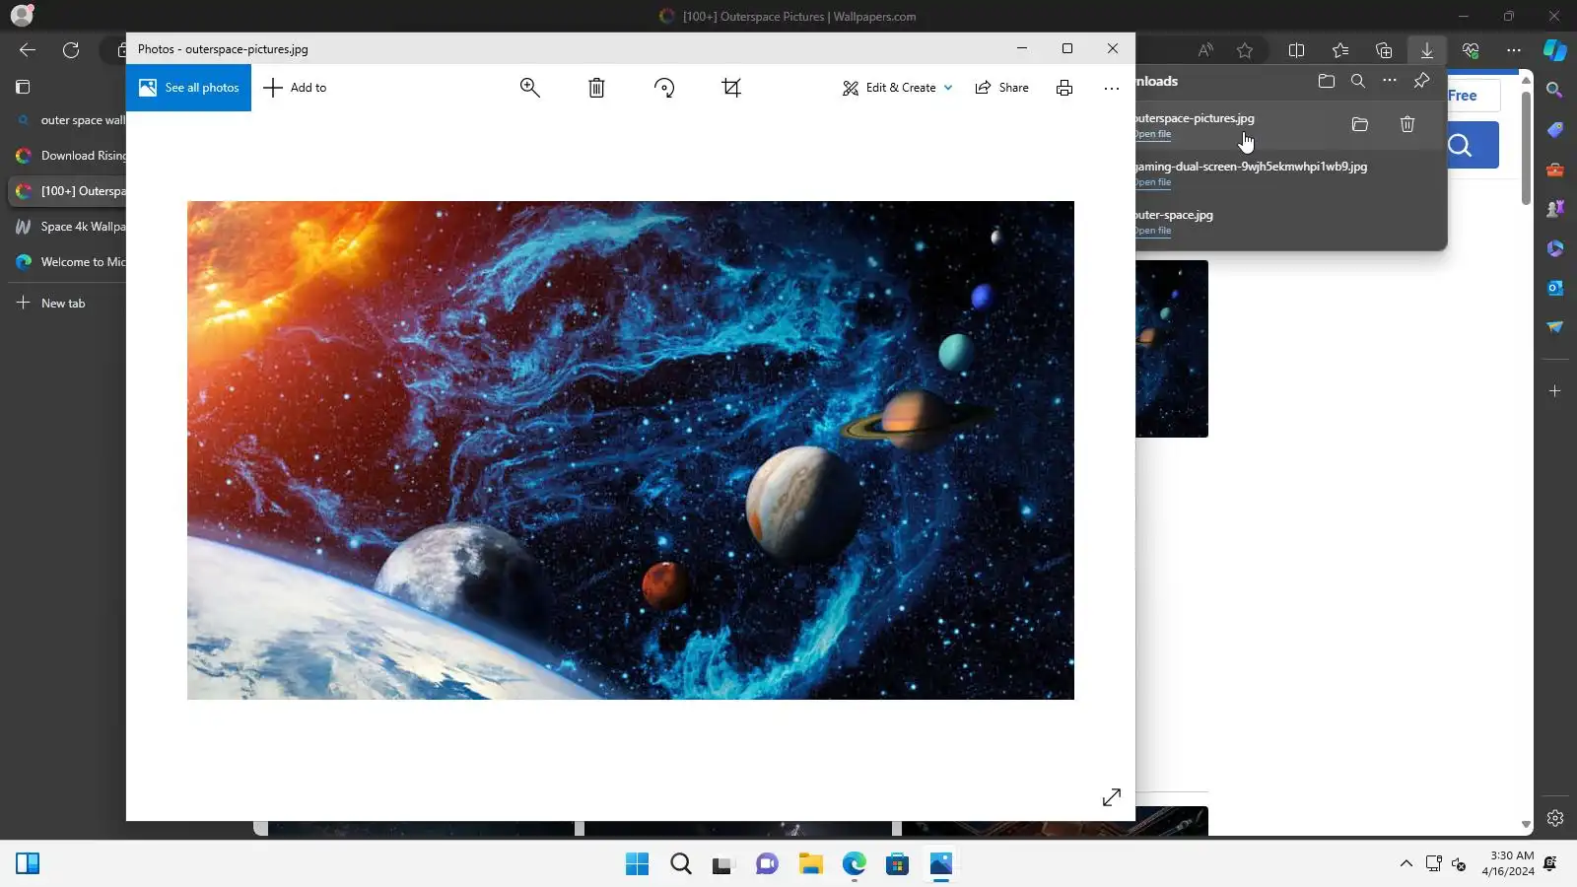This screenshot has height=887, width=1577.
Task: Delete outerspace-pictures.jpg download entry
Action: coord(1407,124)
